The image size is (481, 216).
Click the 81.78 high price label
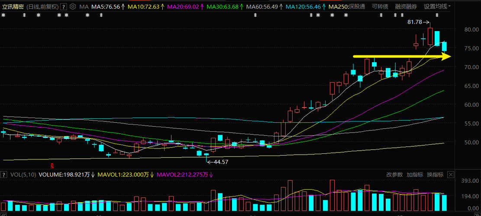pos(415,22)
